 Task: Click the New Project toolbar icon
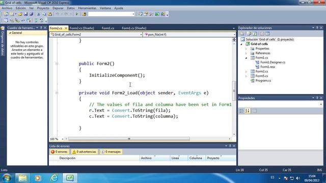(x=6, y=14)
